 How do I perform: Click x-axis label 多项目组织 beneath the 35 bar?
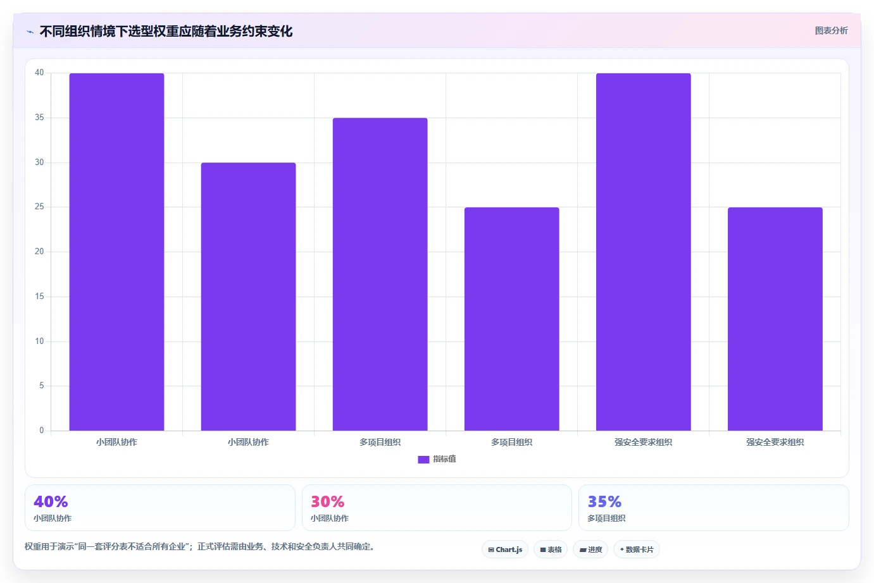[x=380, y=442]
